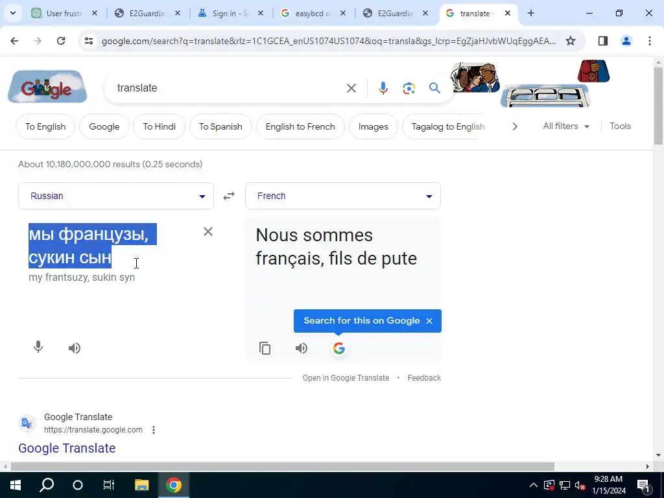Viewport: 664px width, 498px height.
Task: Expand the All filters dropdown
Action: [566, 126]
